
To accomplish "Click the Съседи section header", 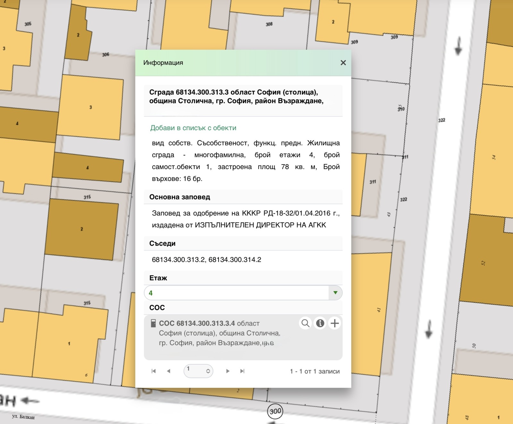I will click(x=162, y=243).
